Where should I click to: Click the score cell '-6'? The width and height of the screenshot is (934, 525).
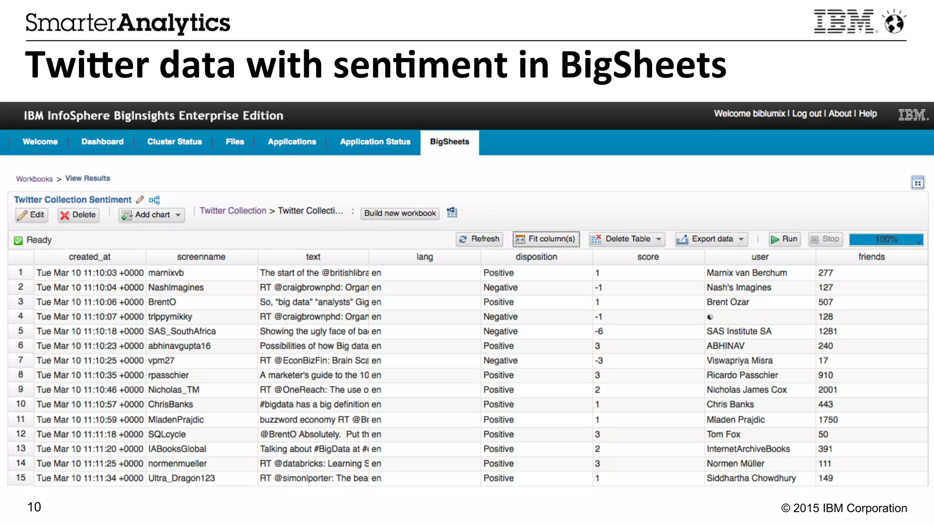[648, 331]
